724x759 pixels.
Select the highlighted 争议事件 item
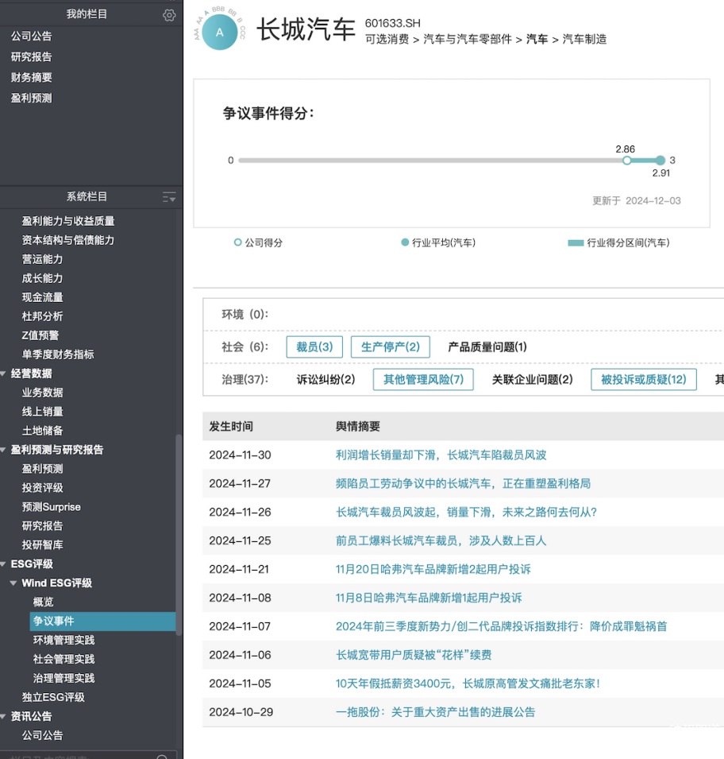point(102,621)
